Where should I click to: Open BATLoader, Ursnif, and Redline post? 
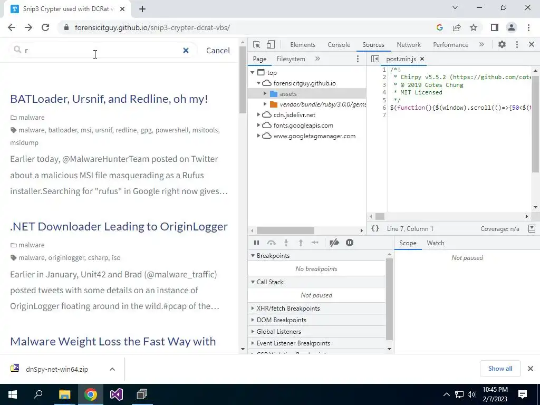point(109,99)
